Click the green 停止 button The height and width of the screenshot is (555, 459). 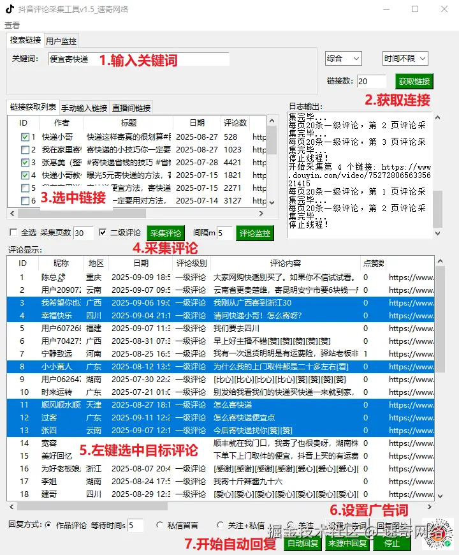coord(391,543)
